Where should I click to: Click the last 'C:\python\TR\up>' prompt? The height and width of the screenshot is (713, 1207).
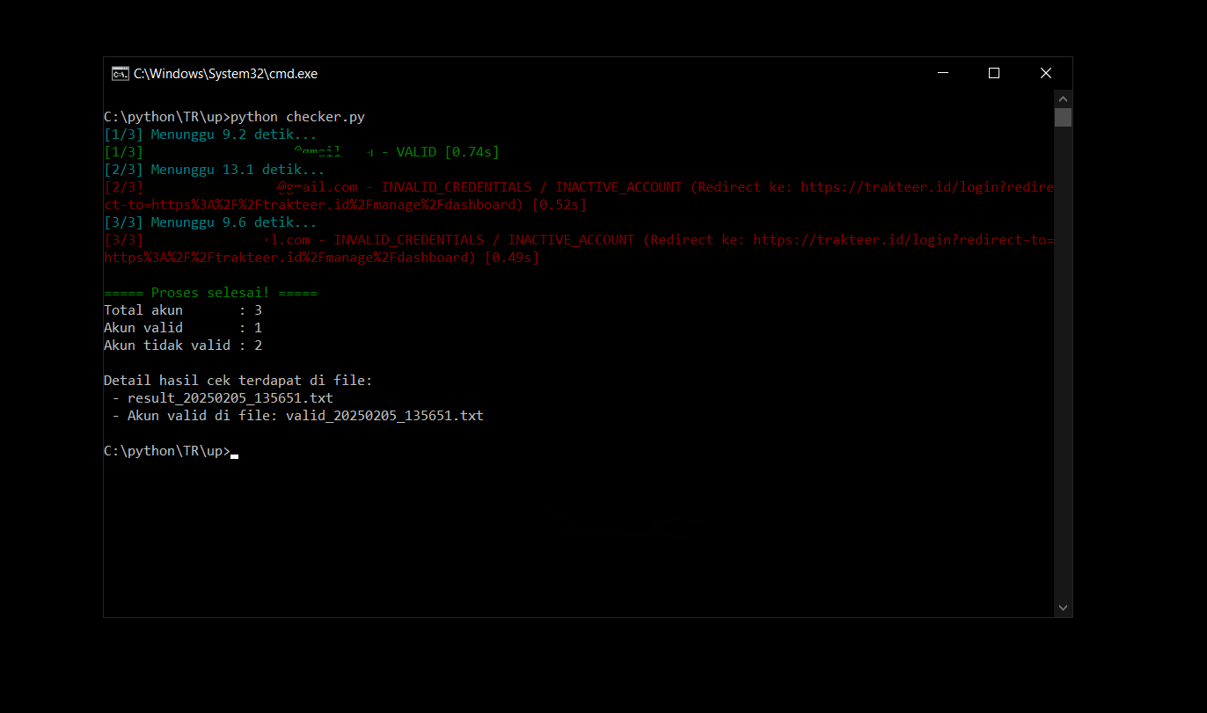167,451
